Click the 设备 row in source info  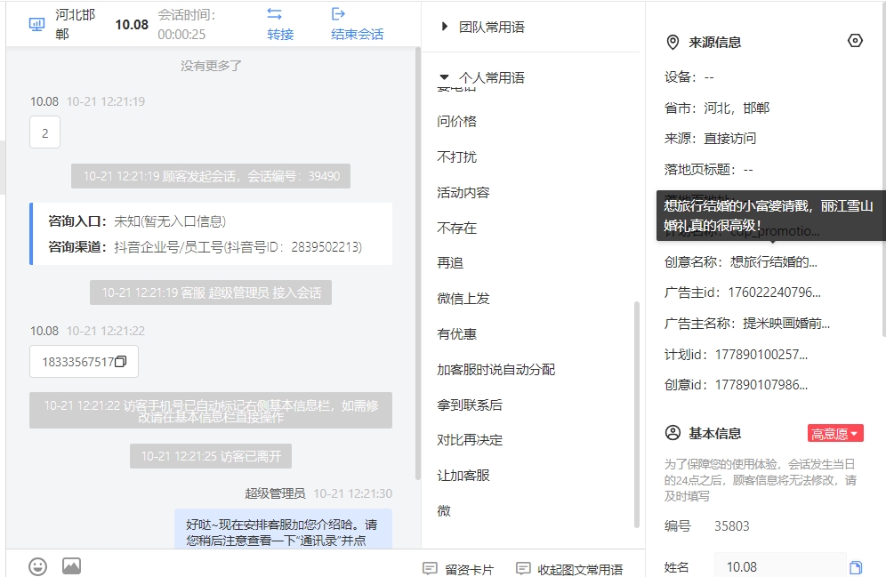point(689,76)
